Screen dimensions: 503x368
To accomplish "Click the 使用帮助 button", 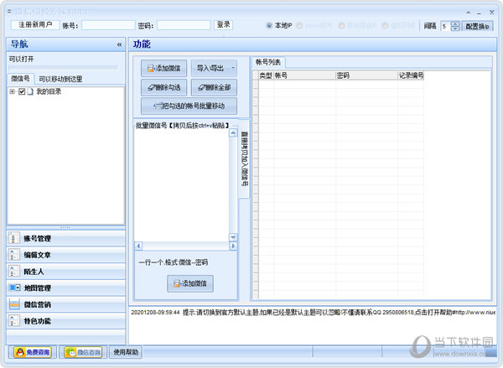I will [x=126, y=352].
